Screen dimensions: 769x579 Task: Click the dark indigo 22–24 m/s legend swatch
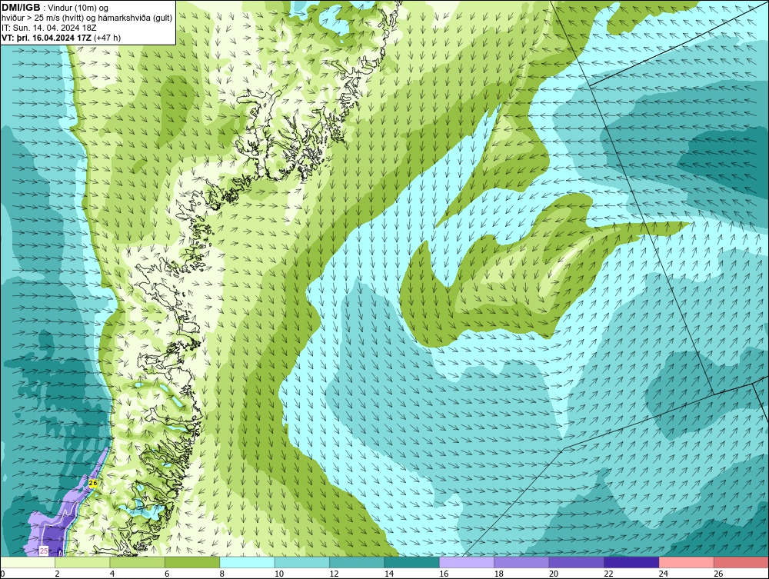point(631,562)
